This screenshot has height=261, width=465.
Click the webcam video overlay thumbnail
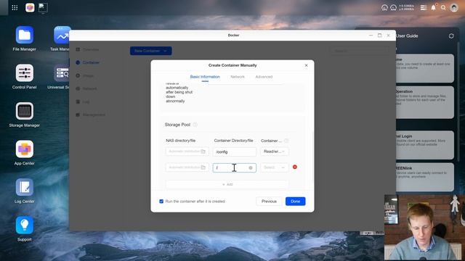(x=424, y=227)
